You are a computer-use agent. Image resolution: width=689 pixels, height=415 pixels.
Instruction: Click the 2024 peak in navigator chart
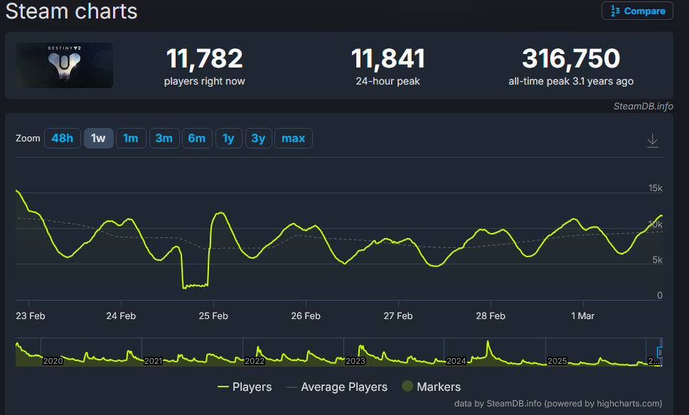click(x=488, y=343)
